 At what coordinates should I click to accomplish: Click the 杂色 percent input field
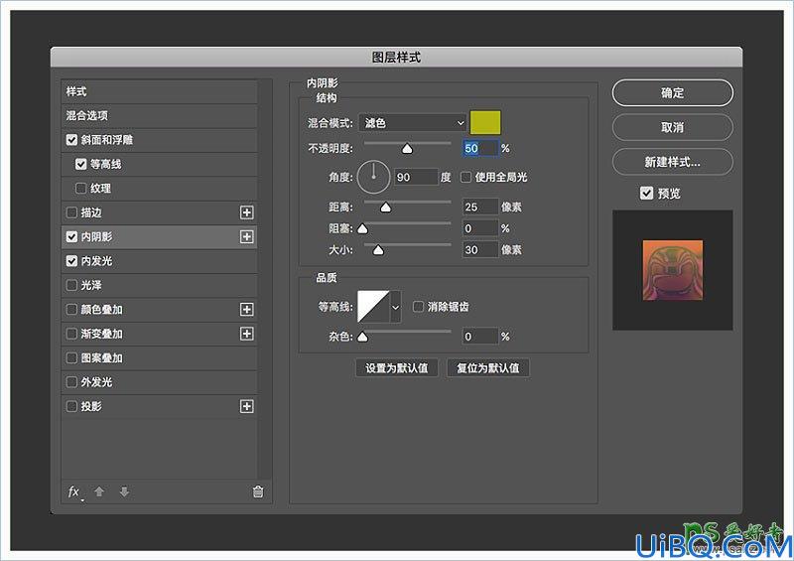coord(480,337)
